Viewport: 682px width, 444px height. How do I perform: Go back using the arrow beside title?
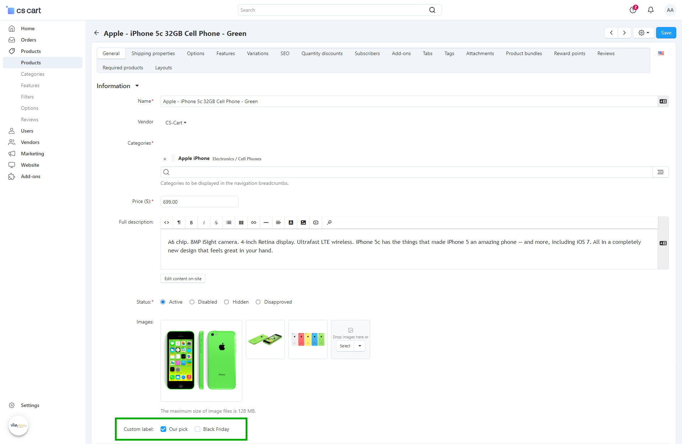[x=96, y=33]
